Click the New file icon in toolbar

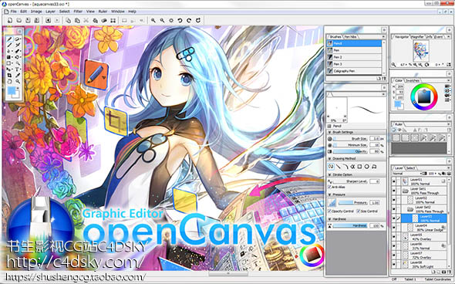pyautogui.click(x=10, y=20)
